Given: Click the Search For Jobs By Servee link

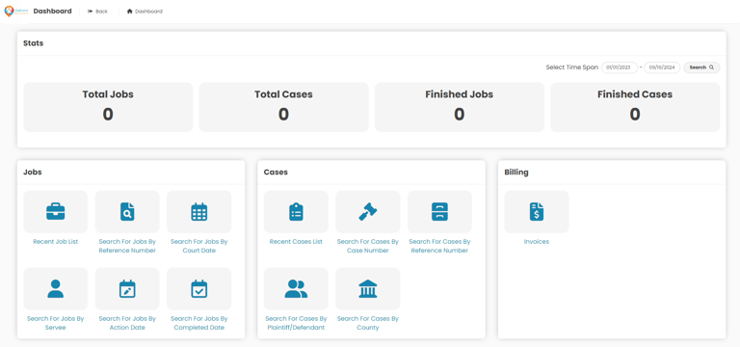Looking at the screenshot, I should click(x=55, y=323).
